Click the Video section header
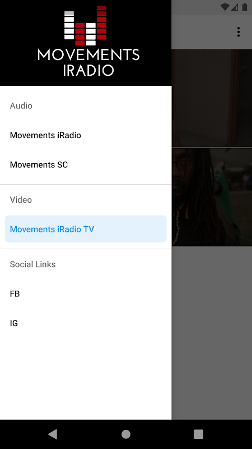Viewport: 252px width, 449px height. click(x=21, y=200)
